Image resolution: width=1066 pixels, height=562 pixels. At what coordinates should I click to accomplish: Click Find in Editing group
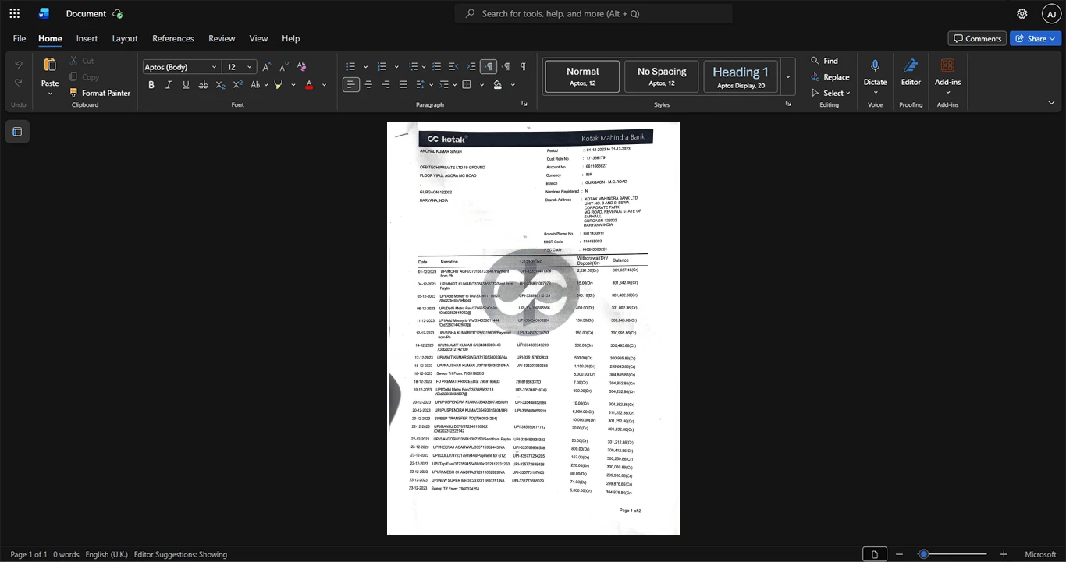[x=824, y=61]
